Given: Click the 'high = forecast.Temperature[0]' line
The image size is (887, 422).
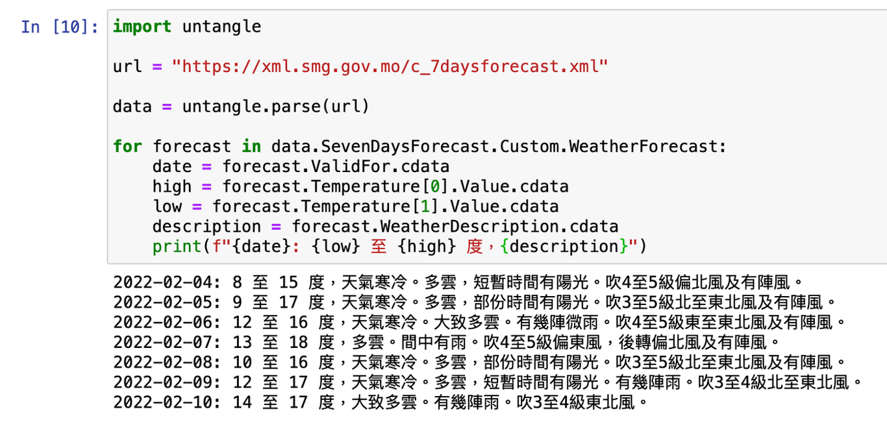Looking at the screenshot, I should 360,187.
